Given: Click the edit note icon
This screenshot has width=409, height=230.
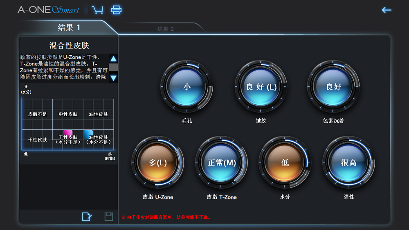Looking at the screenshot, I should click(87, 217).
